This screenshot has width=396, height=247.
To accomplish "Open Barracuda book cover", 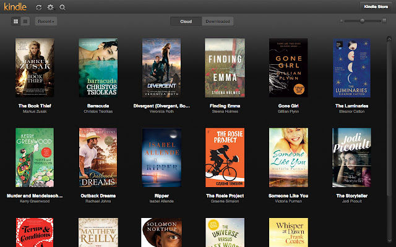I will (98, 67).
